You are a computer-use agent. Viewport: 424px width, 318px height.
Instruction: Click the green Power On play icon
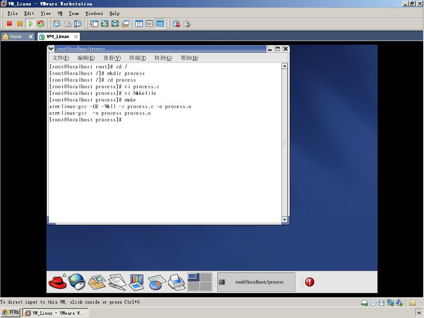pos(30,24)
